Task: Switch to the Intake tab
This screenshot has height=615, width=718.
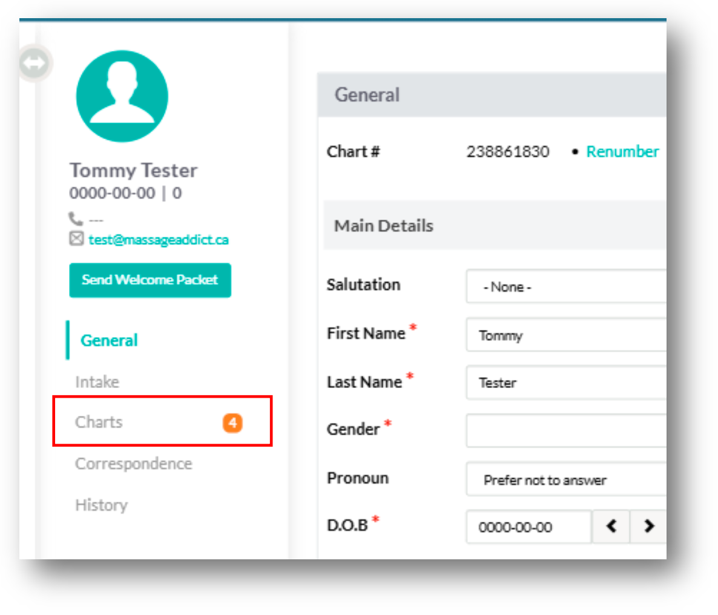Action: (x=97, y=382)
